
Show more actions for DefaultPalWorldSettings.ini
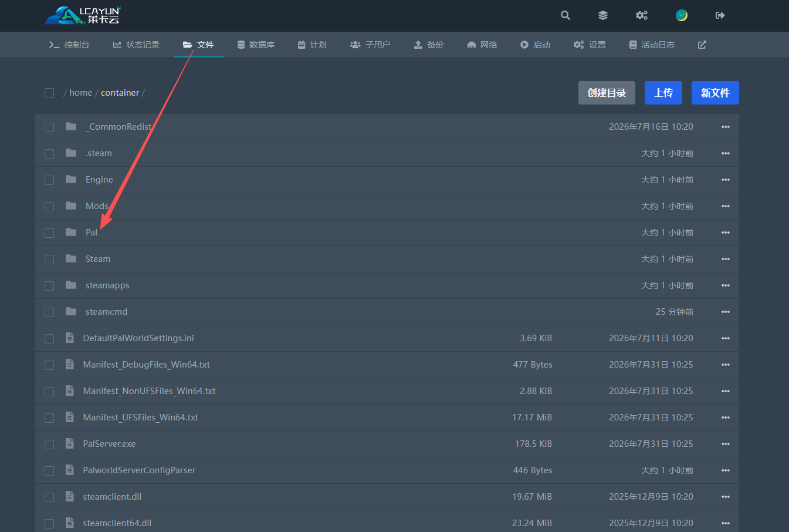pos(726,338)
